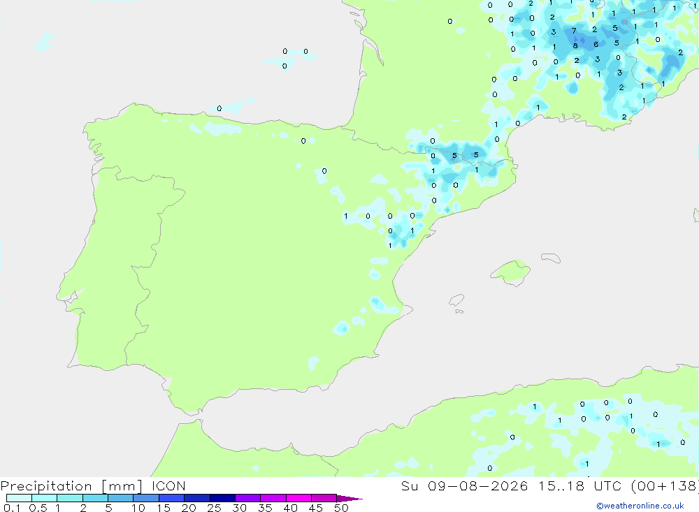Click the value 8 in the French rain area

pos(575,45)
